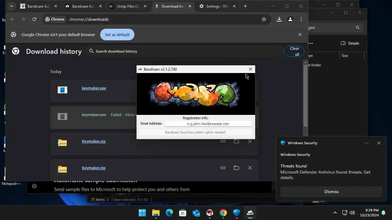Click the Chrome forward arrow
392x220 pixels.
[x=23, y=19]
